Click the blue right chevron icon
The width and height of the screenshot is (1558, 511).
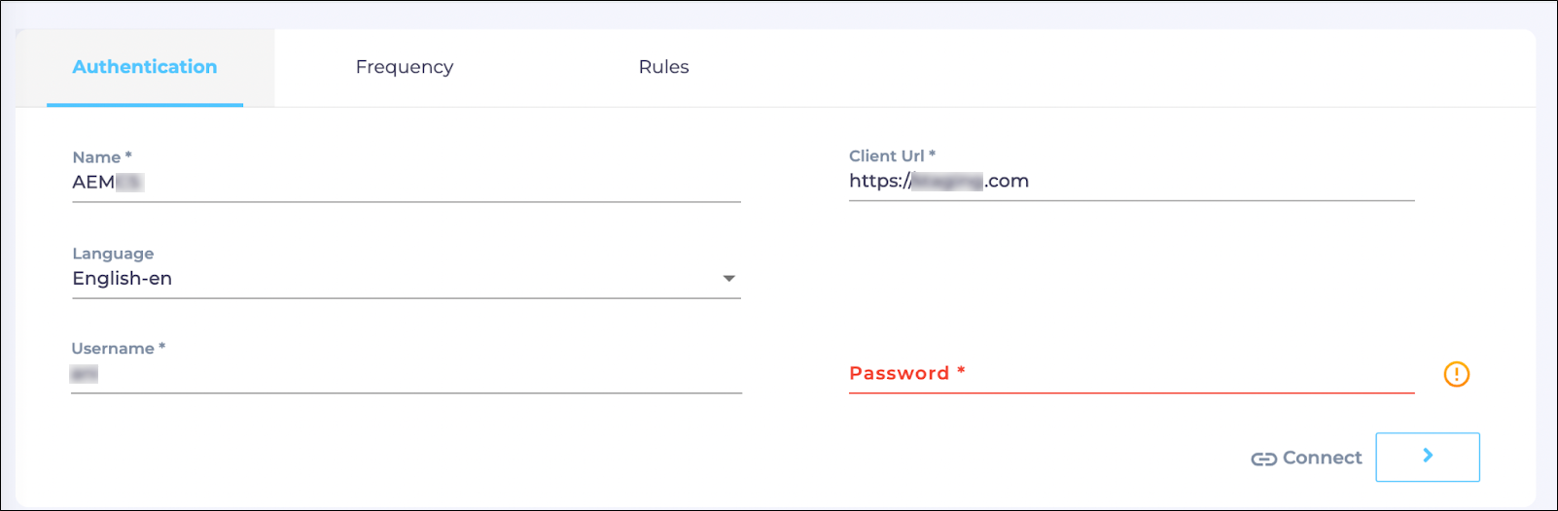tap(1427, 456)
